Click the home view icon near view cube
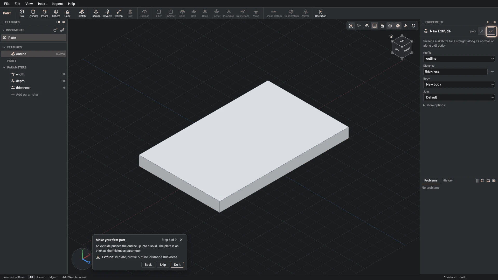This screenshot has width=498, height=280. pyautogui.click(x=391, y=36)
